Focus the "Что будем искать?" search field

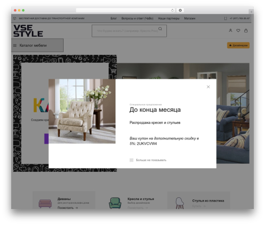(x=129, y=31)
